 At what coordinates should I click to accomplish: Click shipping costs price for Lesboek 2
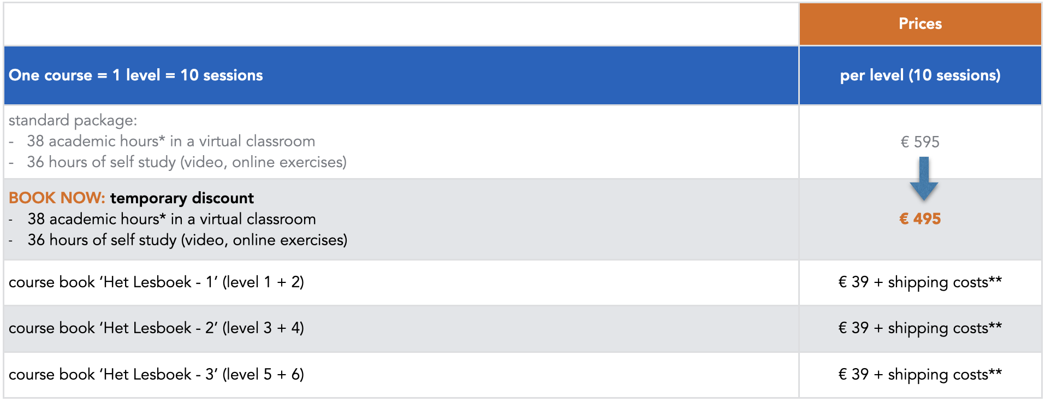pyautogui.click(x=920, y=328)
